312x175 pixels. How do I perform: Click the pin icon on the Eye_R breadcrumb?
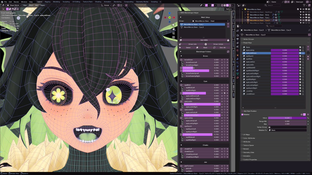point(309,30)
